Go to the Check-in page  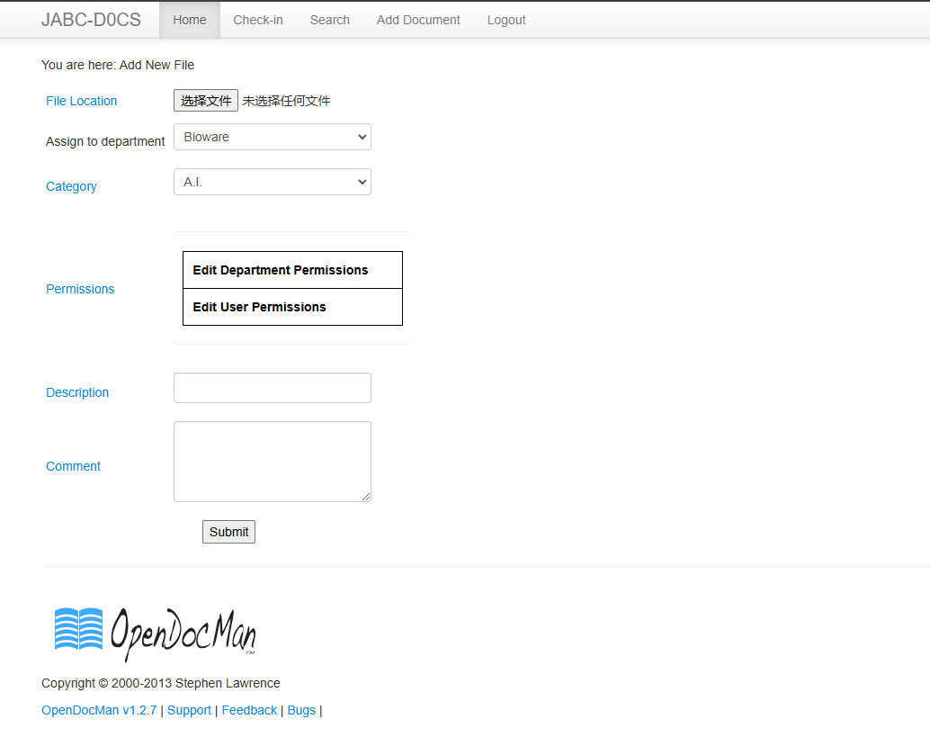[258, 20]
